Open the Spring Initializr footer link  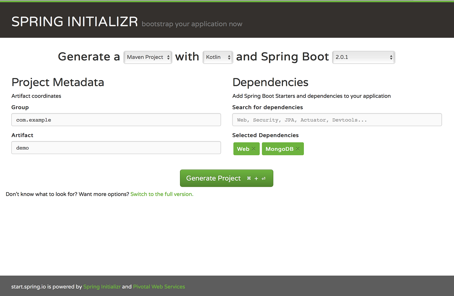pyautogui.click(x=102, y=287)
